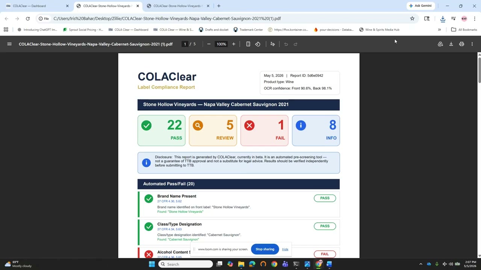This screenshot has width=481, height=270.
Task: Click the "Automated Pass/Fail (20)" heading
Action: (169, 184)
